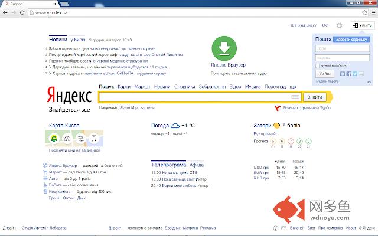The width and height of the screenshot is (378, 236).
Task: Click 'Завести скриньку' button
Action: click(351, 40)
